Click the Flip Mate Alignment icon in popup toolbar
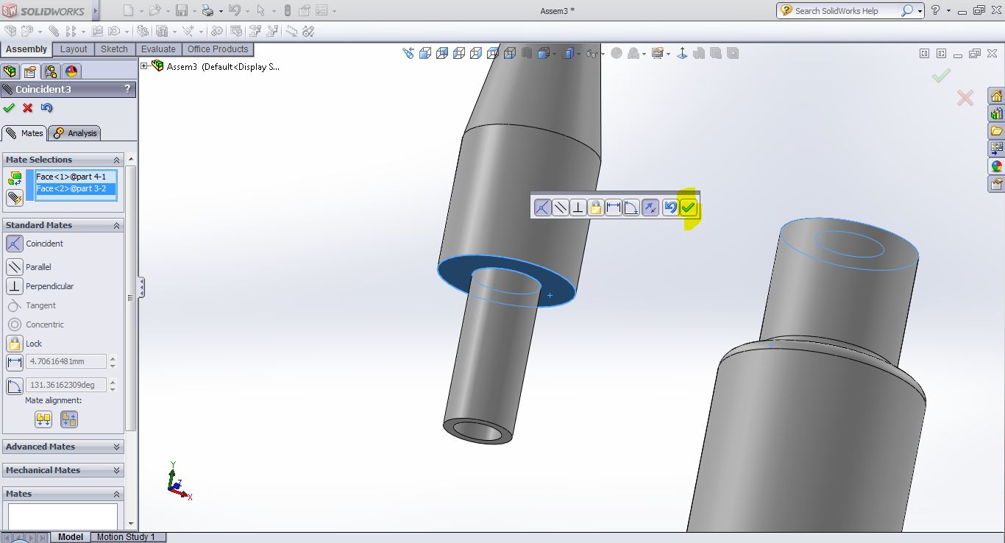 [650, 207]
